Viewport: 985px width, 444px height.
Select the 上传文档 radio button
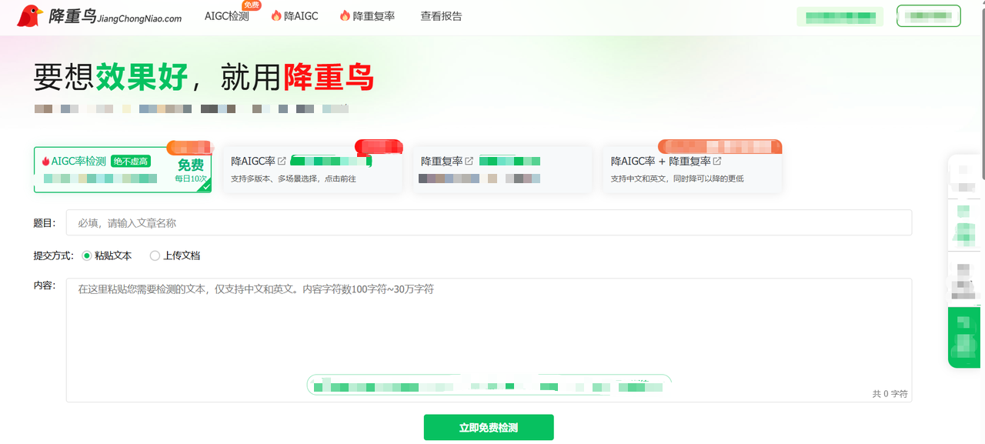[x=155, y=255]
